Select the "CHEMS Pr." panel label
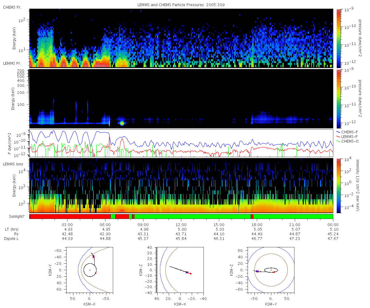 12,7
